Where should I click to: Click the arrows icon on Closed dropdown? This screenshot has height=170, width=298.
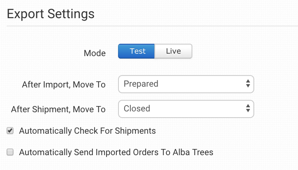pos(248,109)
